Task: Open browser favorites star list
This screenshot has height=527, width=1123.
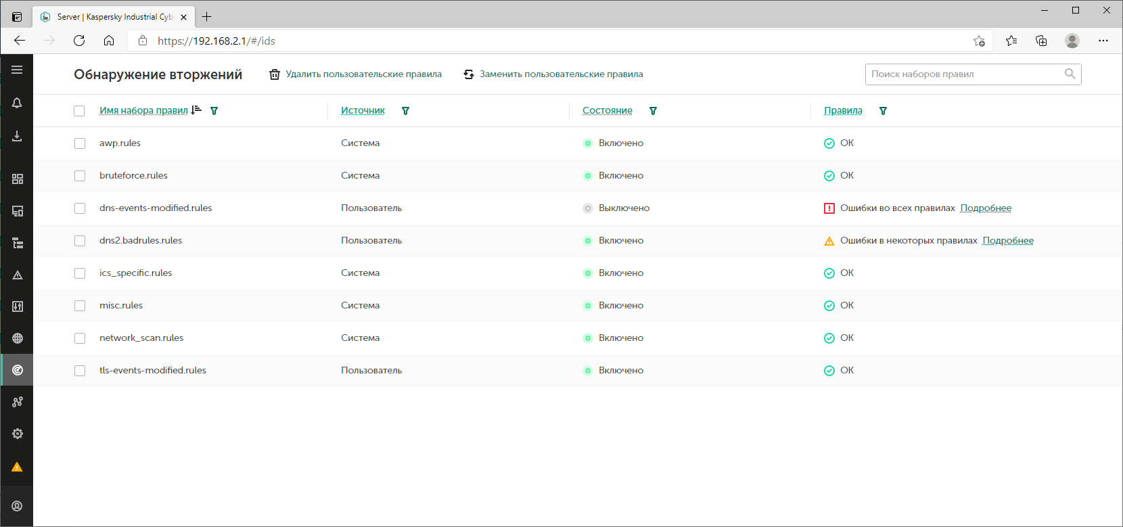Action: 1011,41
